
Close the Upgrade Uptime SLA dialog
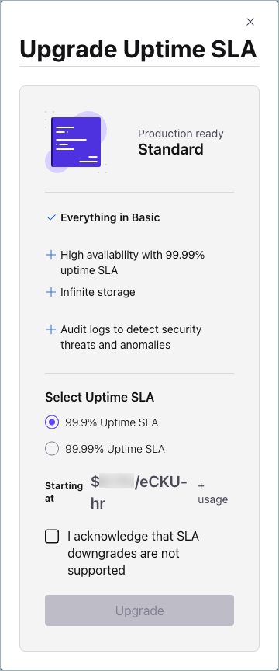(x=250, y=22)
